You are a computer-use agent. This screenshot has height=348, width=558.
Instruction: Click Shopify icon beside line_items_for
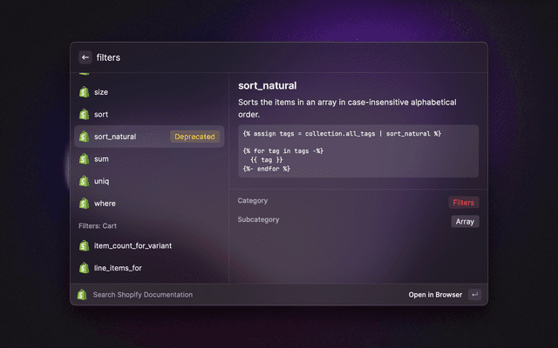click(84, 268)
